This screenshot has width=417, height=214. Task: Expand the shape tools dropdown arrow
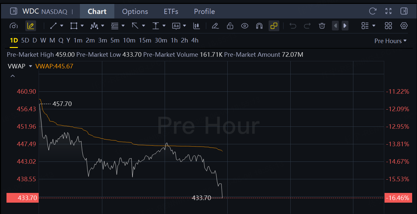pyautogui.click(x=82, y=26)
